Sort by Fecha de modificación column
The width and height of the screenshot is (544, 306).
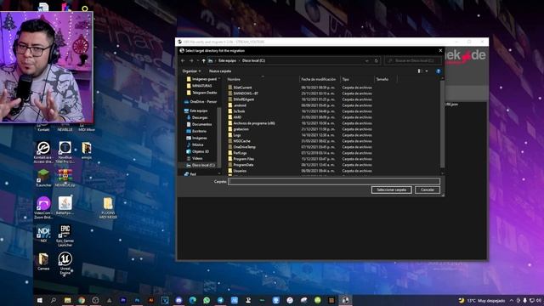click(320, 79)
